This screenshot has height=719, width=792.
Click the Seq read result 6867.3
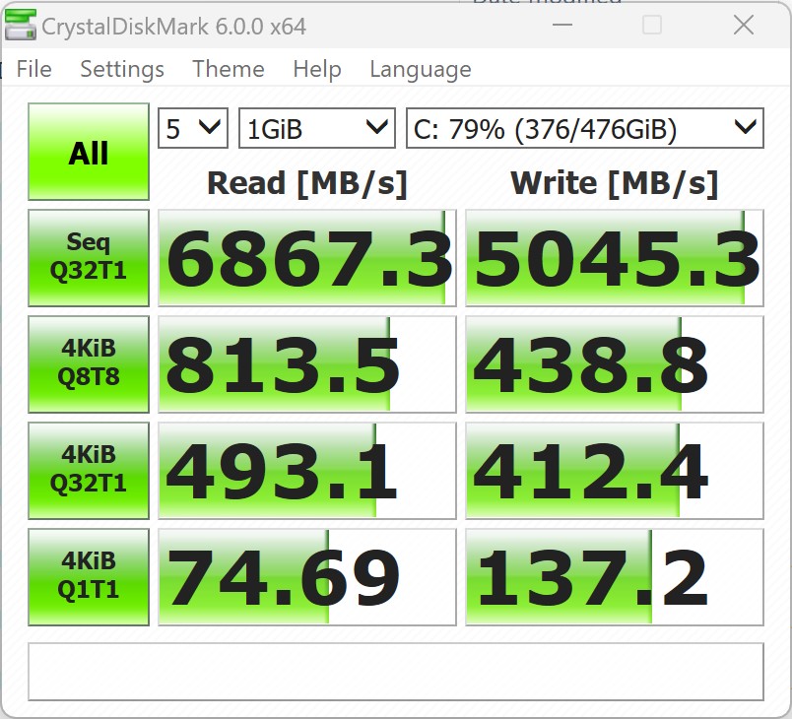[x=307, y=258]
